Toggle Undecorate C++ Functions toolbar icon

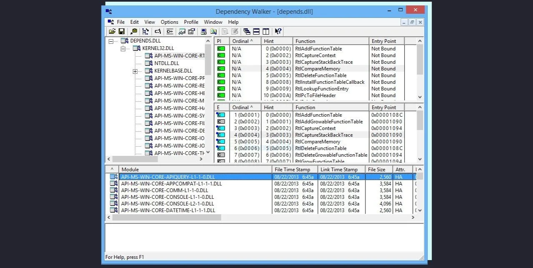(x=170, y=31)
